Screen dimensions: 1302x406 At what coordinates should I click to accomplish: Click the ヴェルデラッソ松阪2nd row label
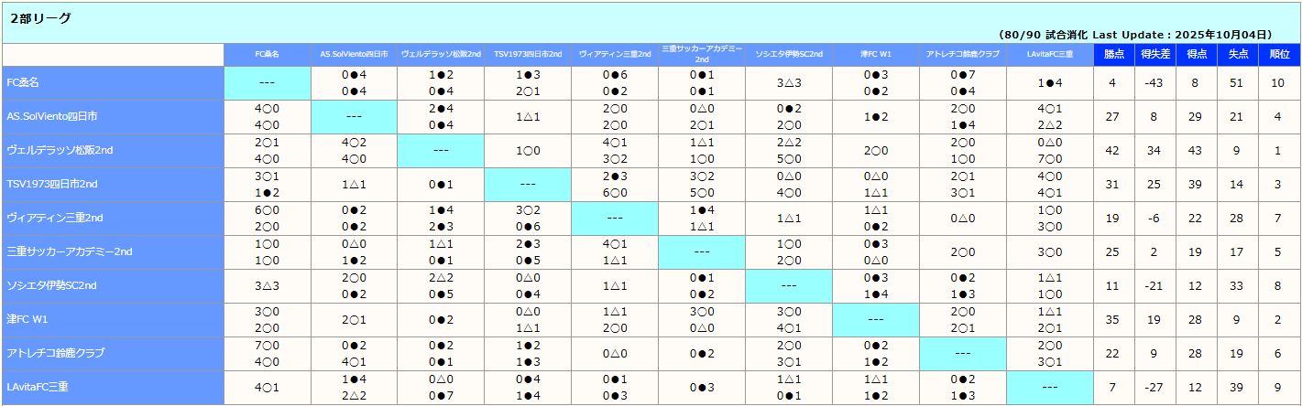tap(59, 150)
